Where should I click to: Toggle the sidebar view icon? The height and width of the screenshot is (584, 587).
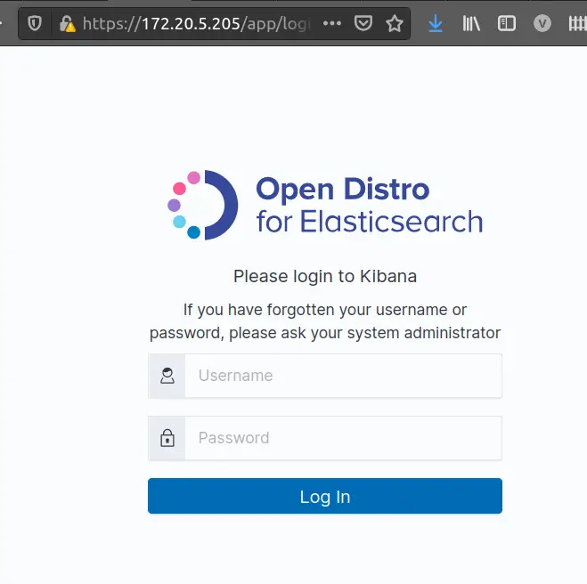(507, 23)
